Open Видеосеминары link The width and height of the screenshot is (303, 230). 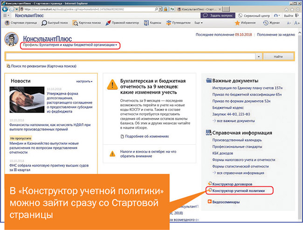pyautogui.click(x=224, y=202)
